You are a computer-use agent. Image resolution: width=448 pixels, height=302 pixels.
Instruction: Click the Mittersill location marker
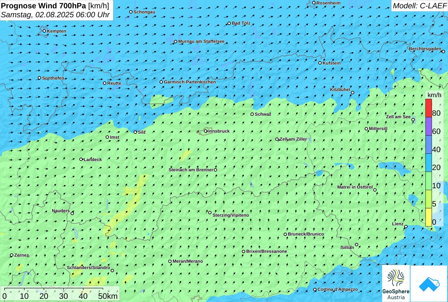click(366, 129)
